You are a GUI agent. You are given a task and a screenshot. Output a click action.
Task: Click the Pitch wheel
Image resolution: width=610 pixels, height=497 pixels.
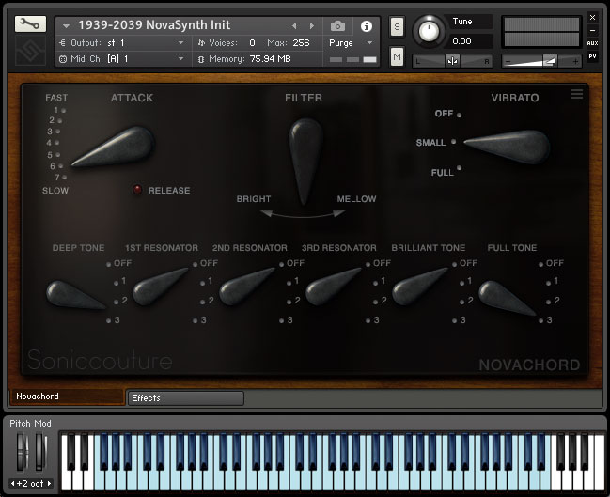[x=23, y=452]
